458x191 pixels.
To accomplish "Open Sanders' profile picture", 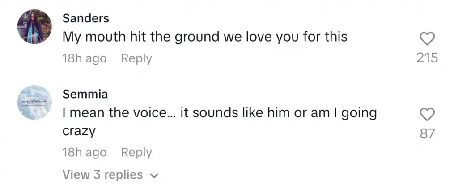I will coord(35,27).
